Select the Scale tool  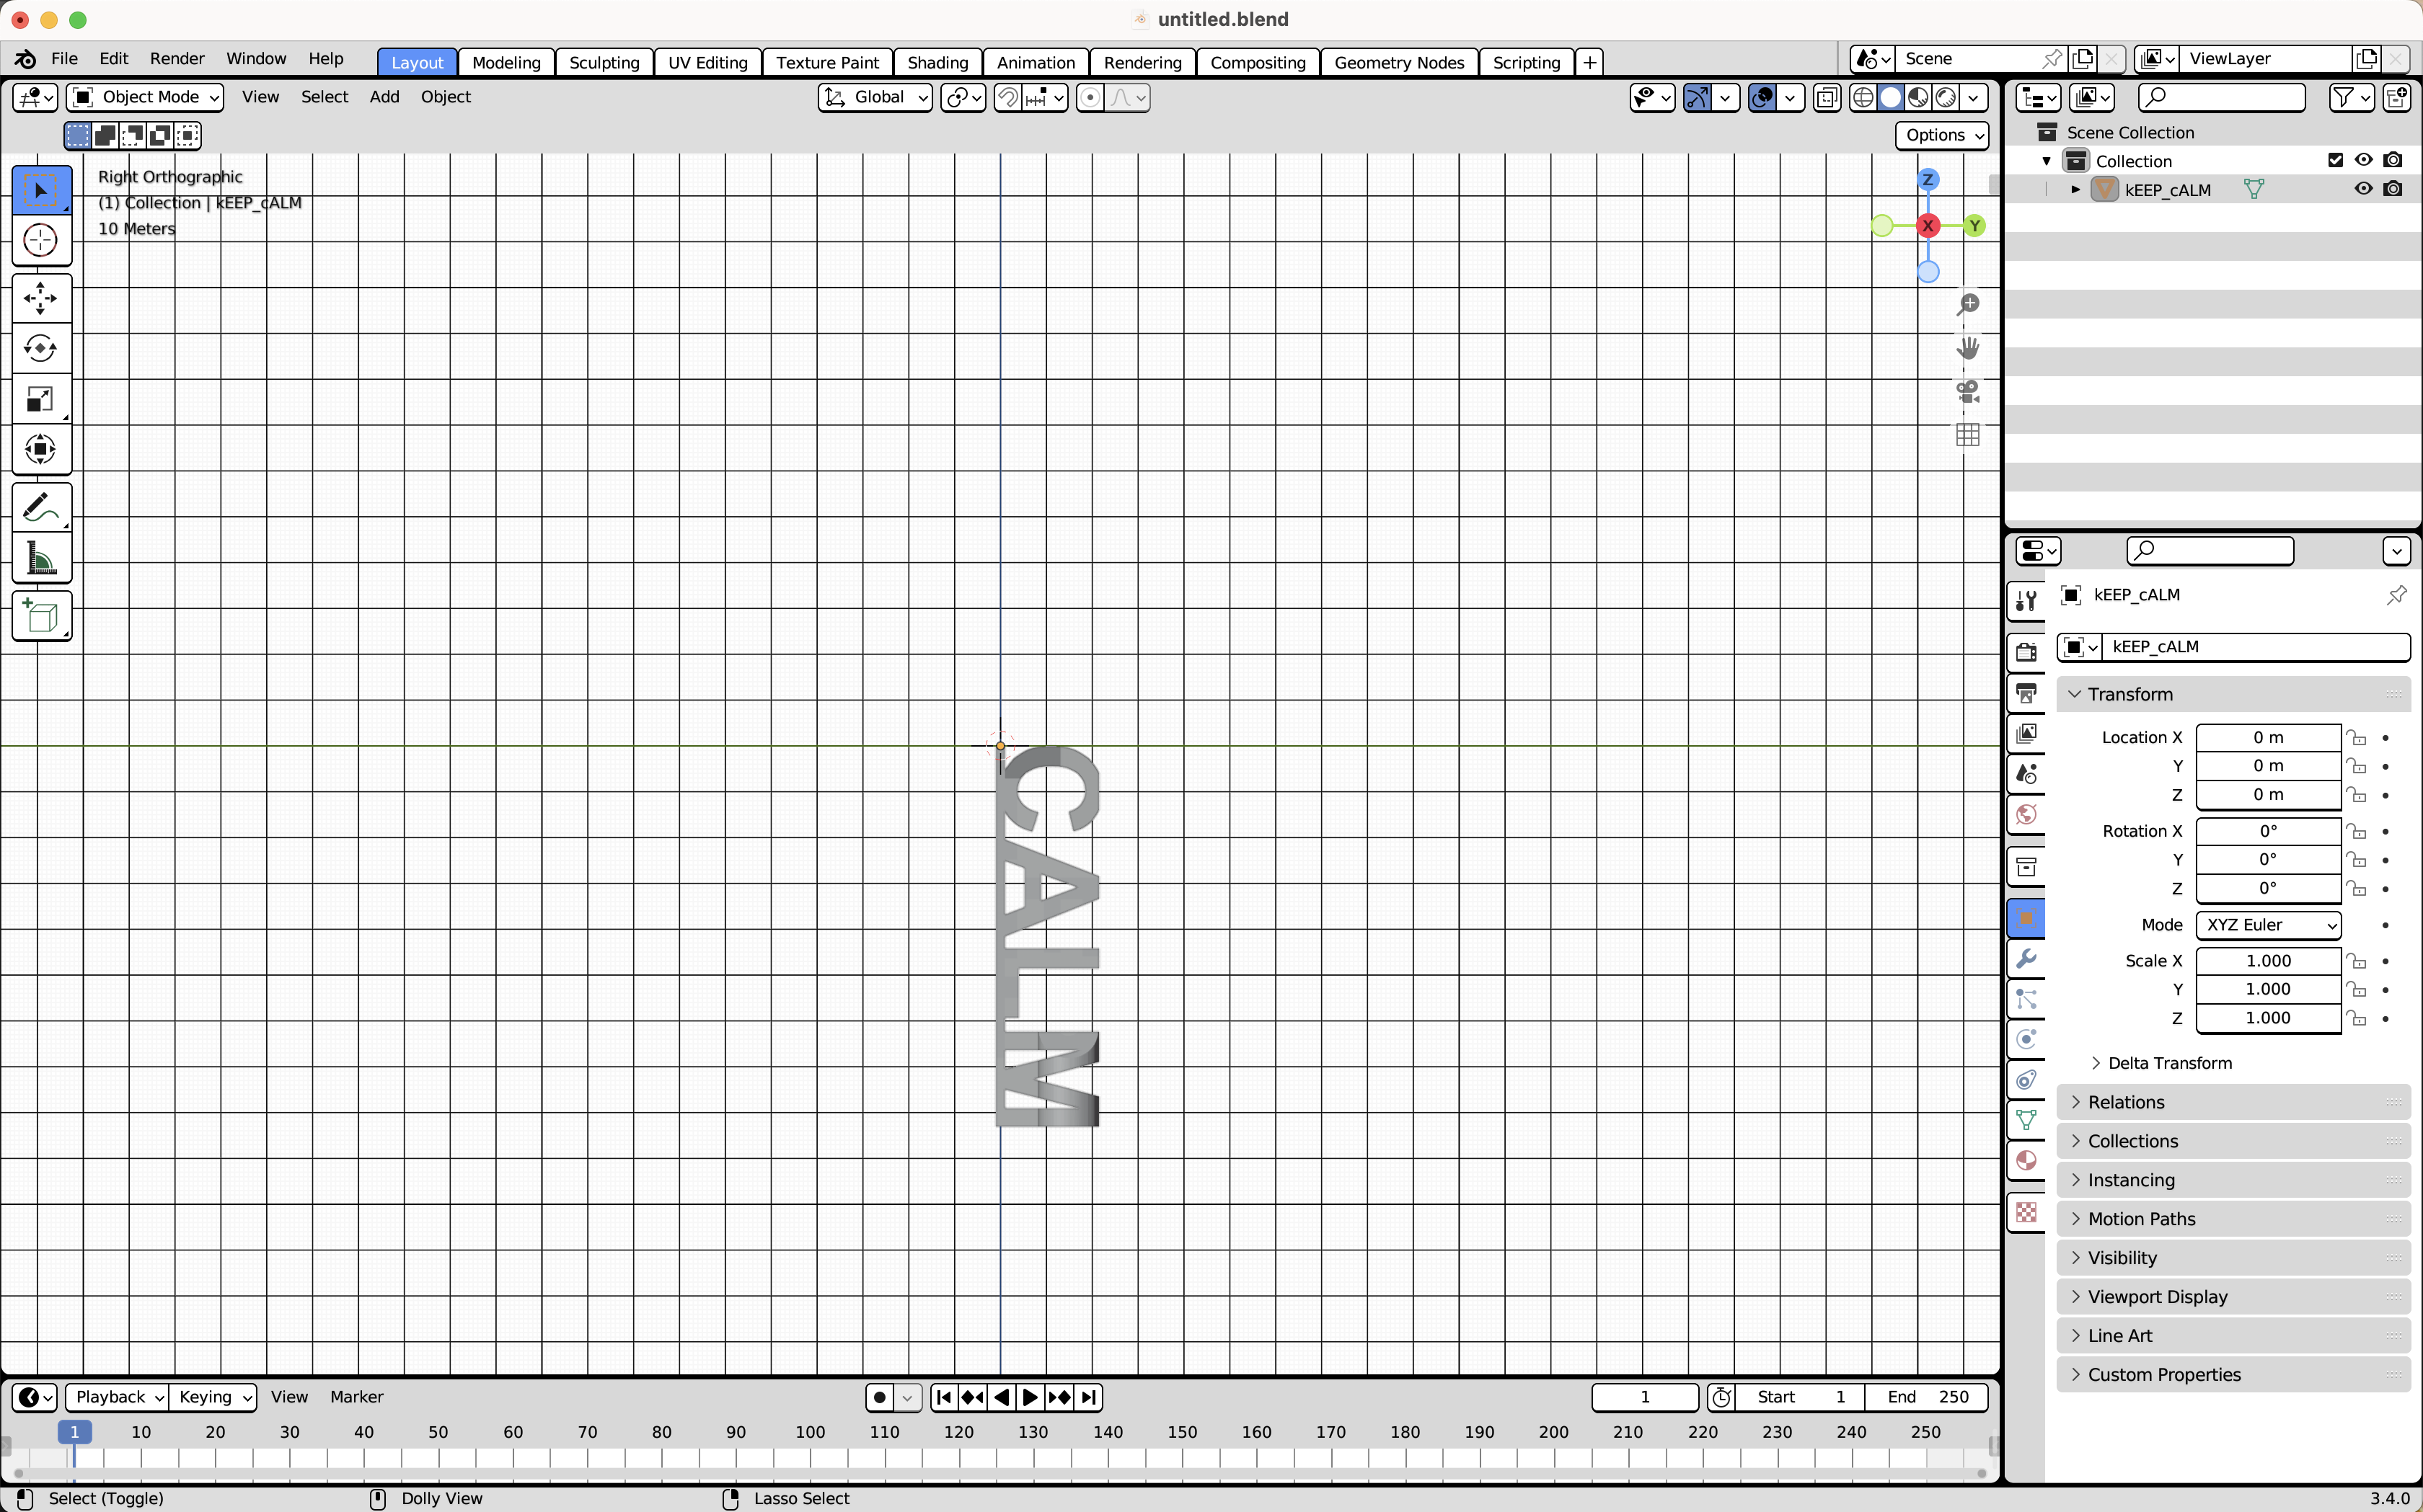41,399
